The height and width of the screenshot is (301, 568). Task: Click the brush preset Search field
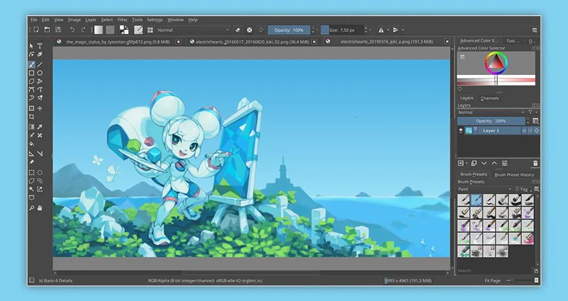pyautogui.click(x=494, y=270)
